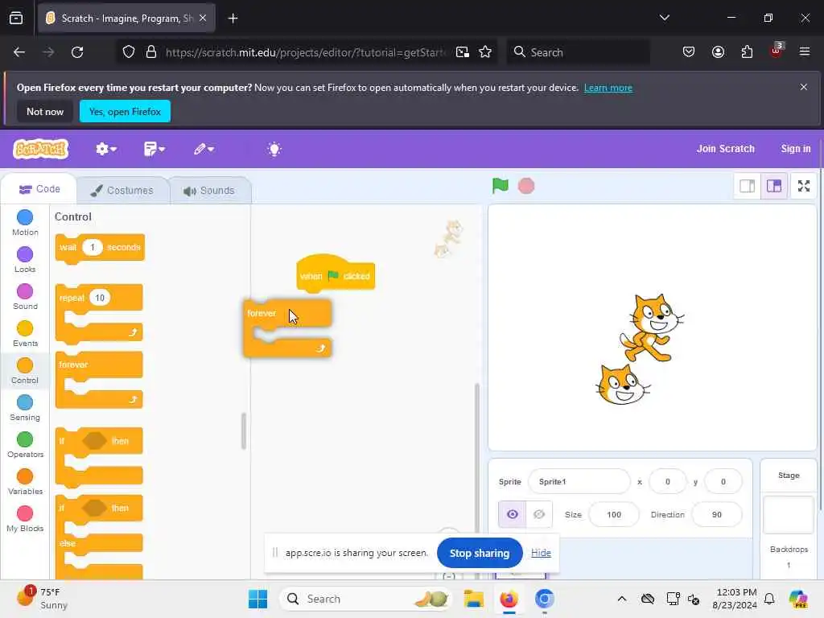Image resolution: width=824 pixels, height=618 pixels.
Task: Click the sprite cat on stage
Action: [x=651, y=328]
